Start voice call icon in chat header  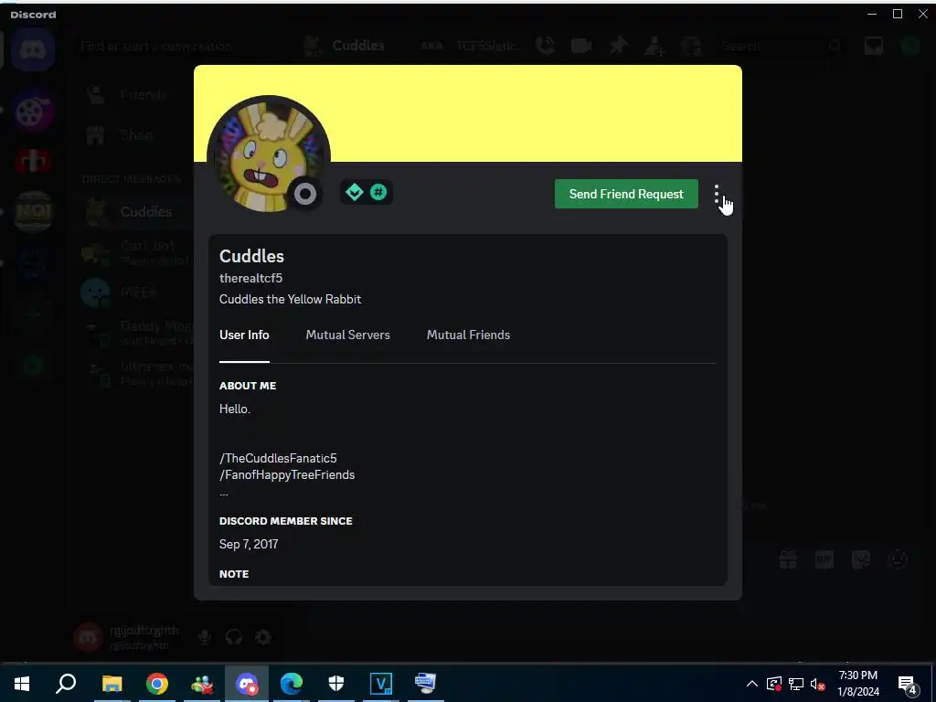[x=545, y=46]
